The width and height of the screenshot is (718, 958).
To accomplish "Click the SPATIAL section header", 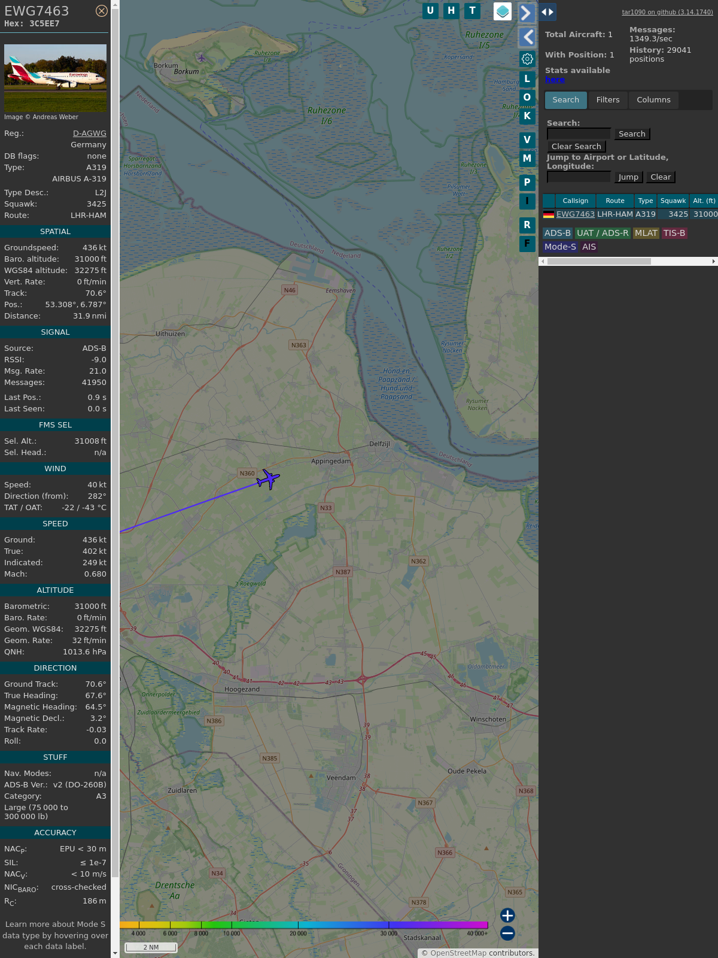I will coord(55,232).
